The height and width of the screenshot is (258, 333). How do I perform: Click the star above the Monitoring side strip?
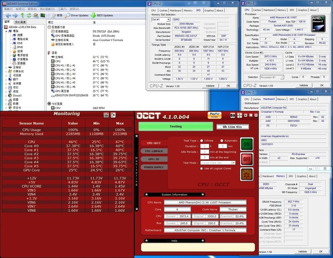click(x=137, y=136)
